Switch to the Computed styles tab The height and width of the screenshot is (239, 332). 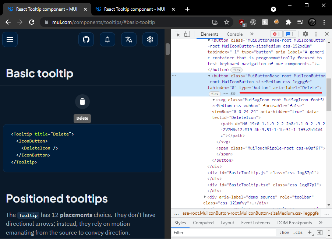click(203, 222)
